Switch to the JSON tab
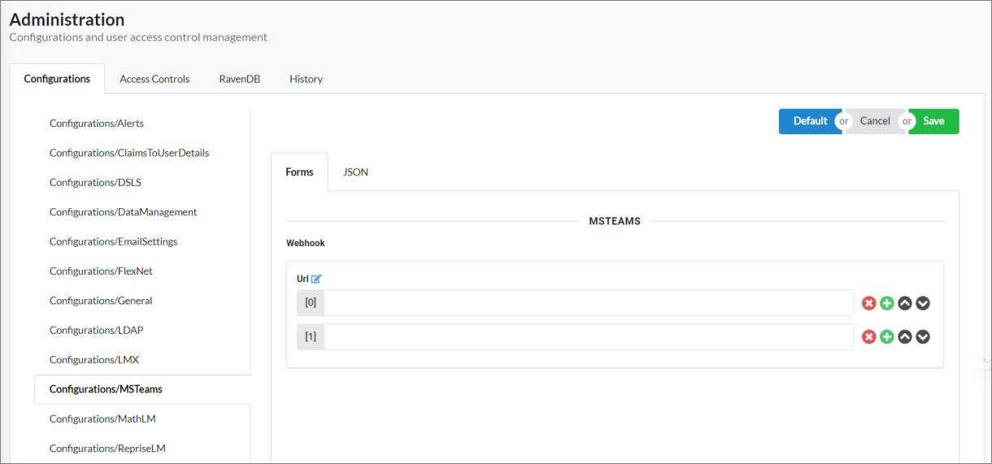The image size is (992, 464). [355, 172]
